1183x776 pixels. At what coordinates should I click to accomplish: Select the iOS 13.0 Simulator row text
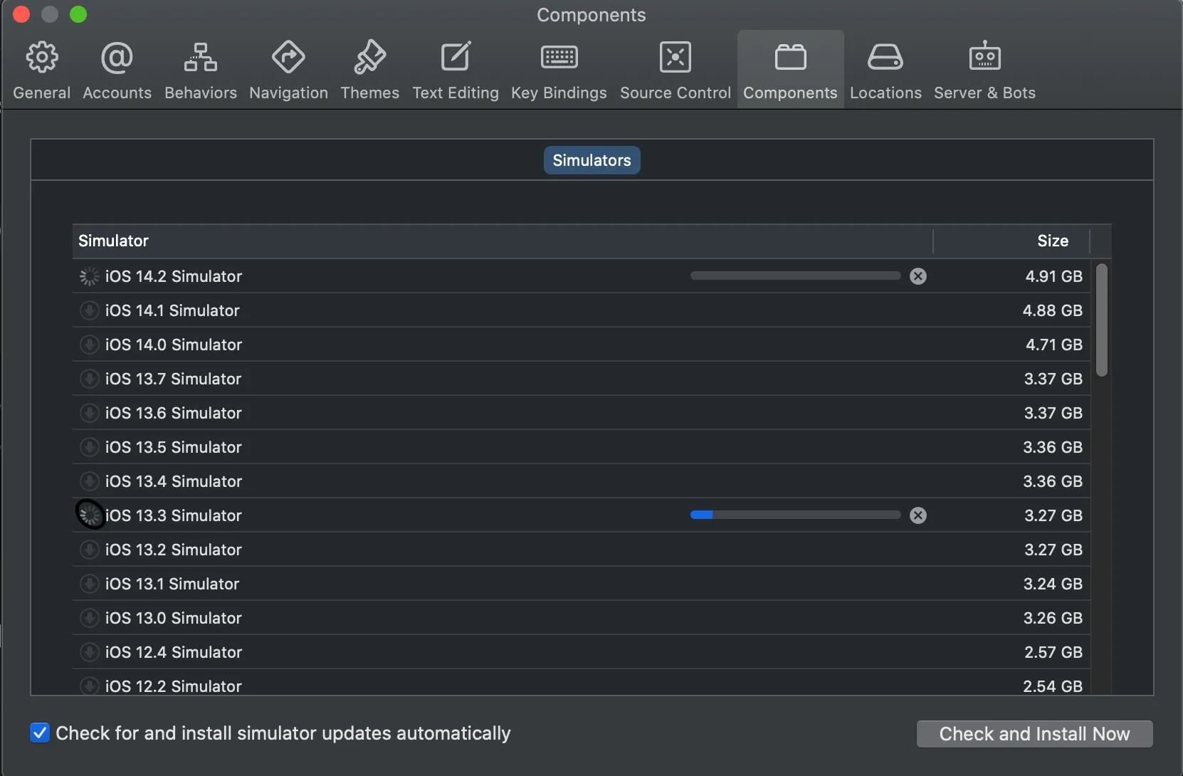174,618
